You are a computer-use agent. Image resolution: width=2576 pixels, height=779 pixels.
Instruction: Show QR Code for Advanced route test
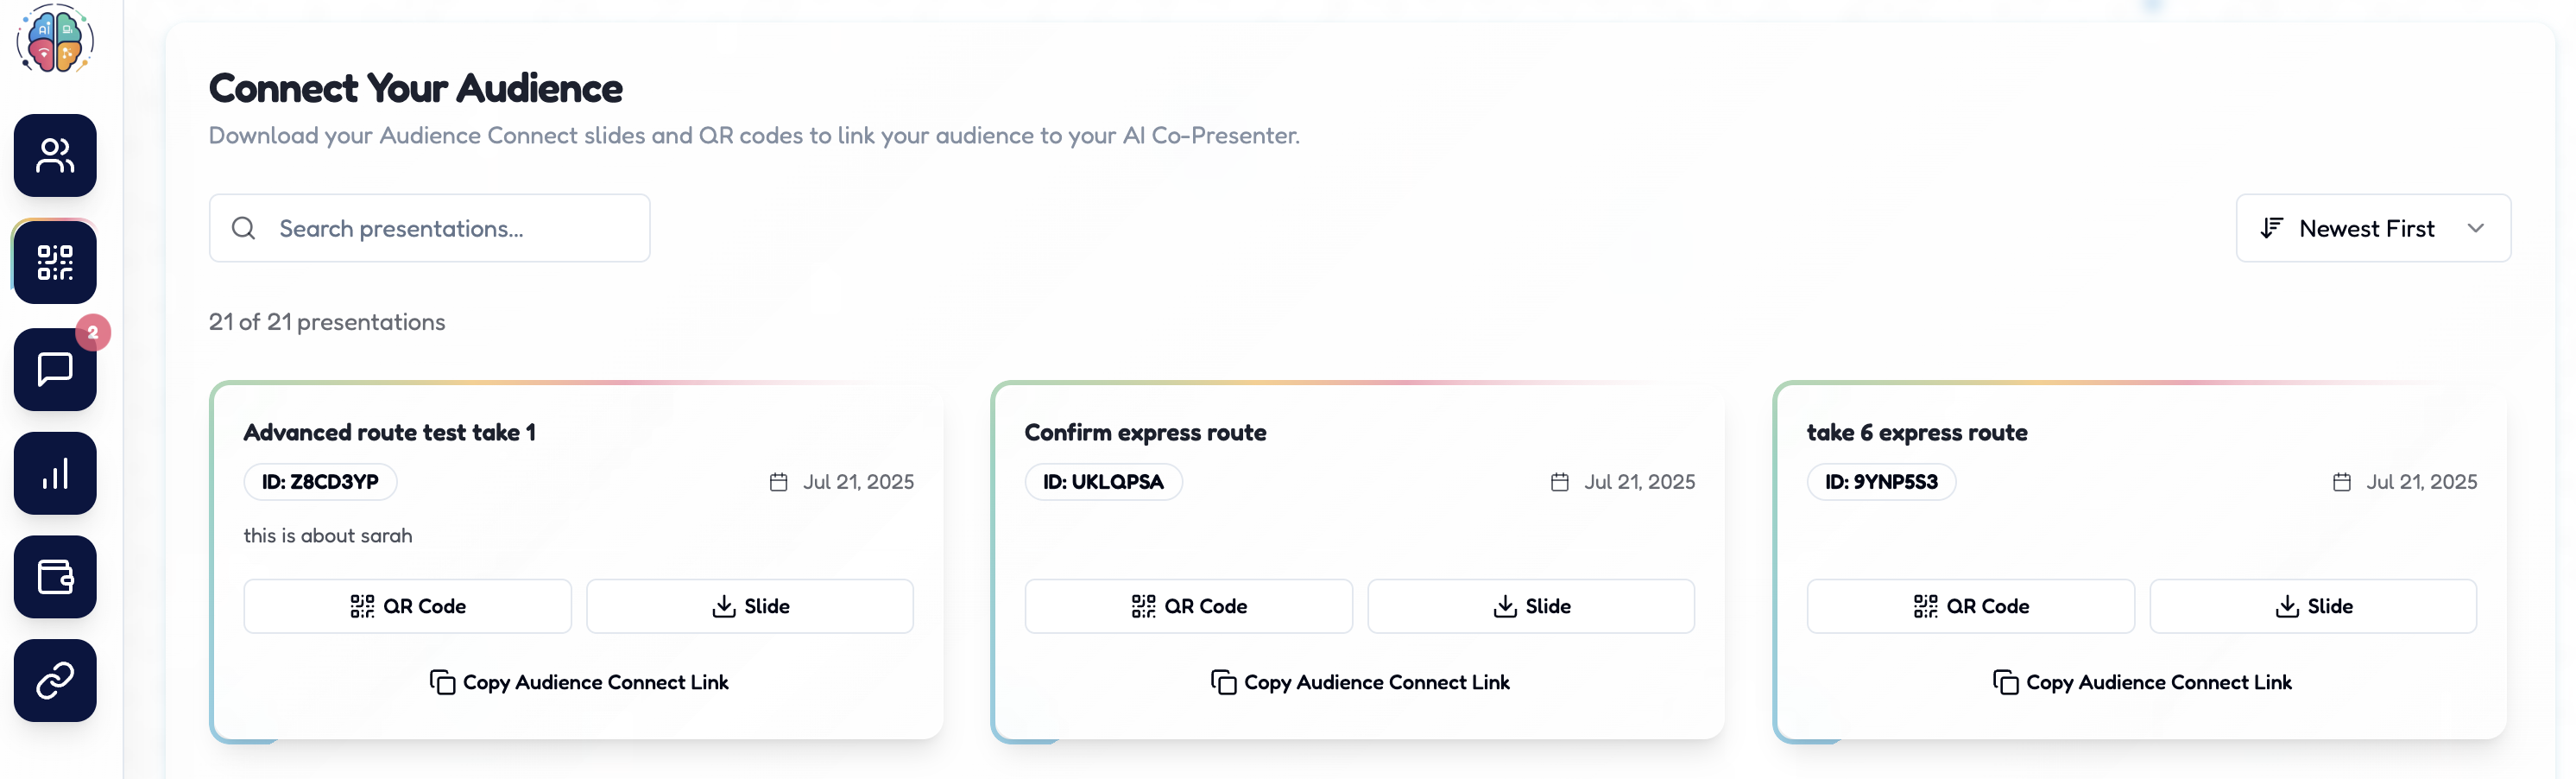tap(407, 606)
